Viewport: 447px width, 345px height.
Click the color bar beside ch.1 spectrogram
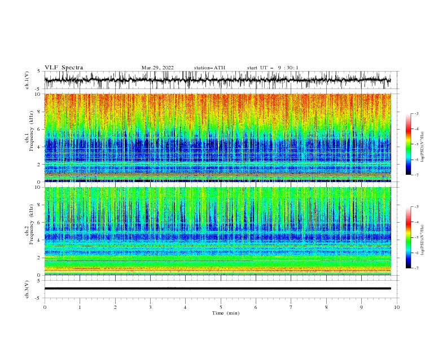click(x=409, y=144)
